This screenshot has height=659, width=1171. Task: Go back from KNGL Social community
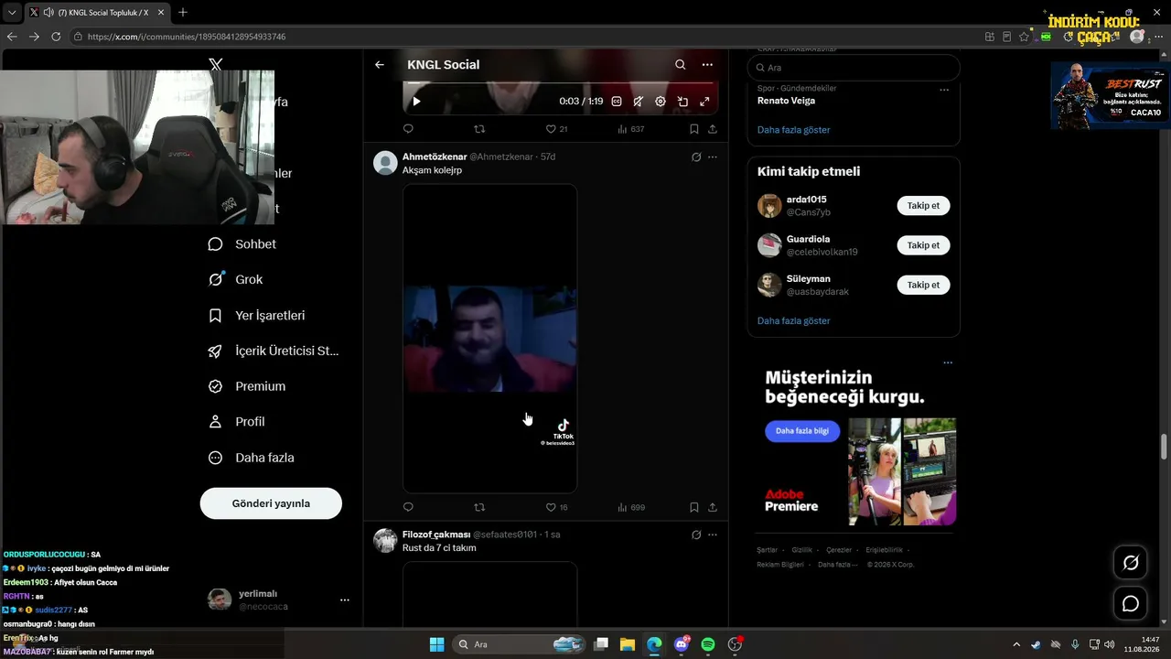coord(380,65)
